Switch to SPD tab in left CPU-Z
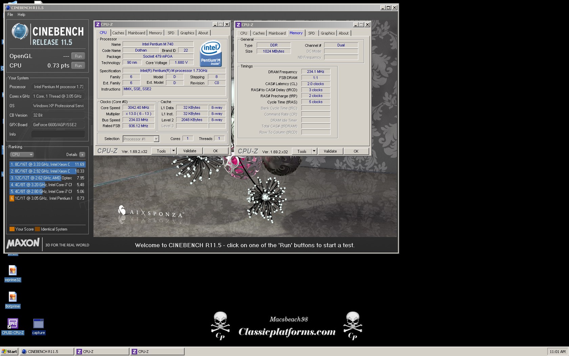Screen dimensions: 569x356 (x=171, y=33)
